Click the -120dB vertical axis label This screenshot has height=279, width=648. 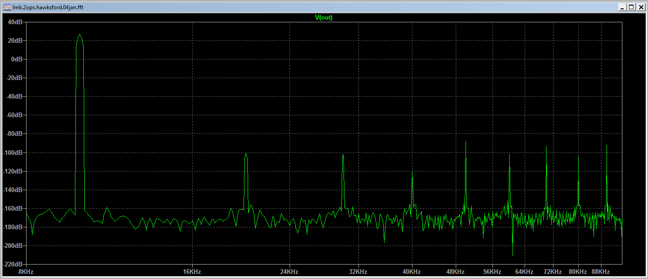[x=13, y=172]
